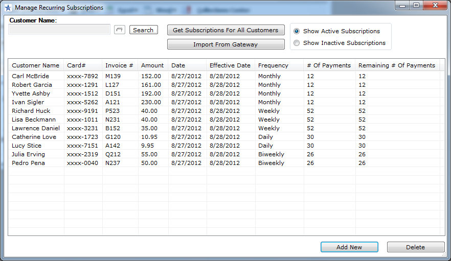Click the Search button
This screenshot has width=451, height=261.
(x=143, y=30)
